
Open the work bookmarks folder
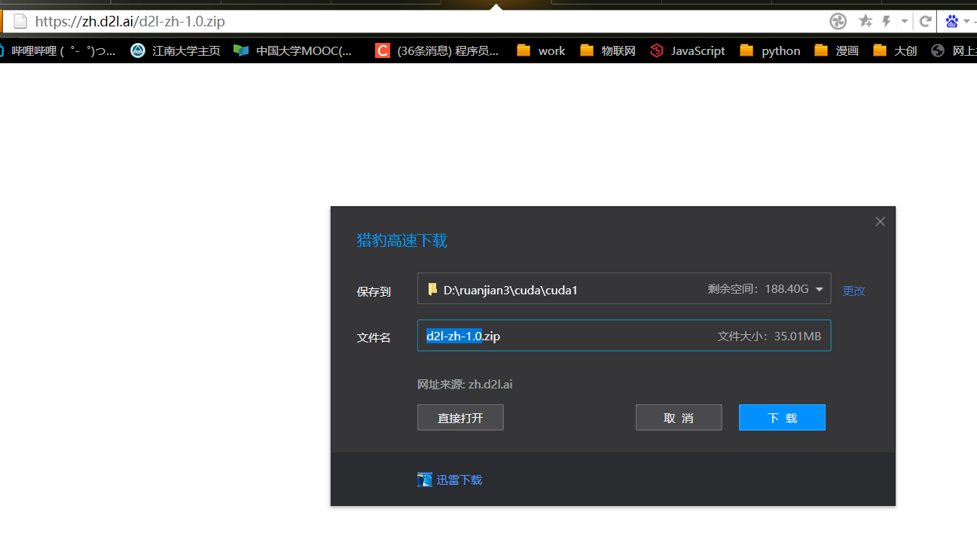tap(541, 50)
